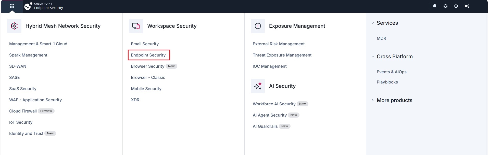
Task: Open AI Agent Security
Action: pyautogui.click(x=270, y=115)
